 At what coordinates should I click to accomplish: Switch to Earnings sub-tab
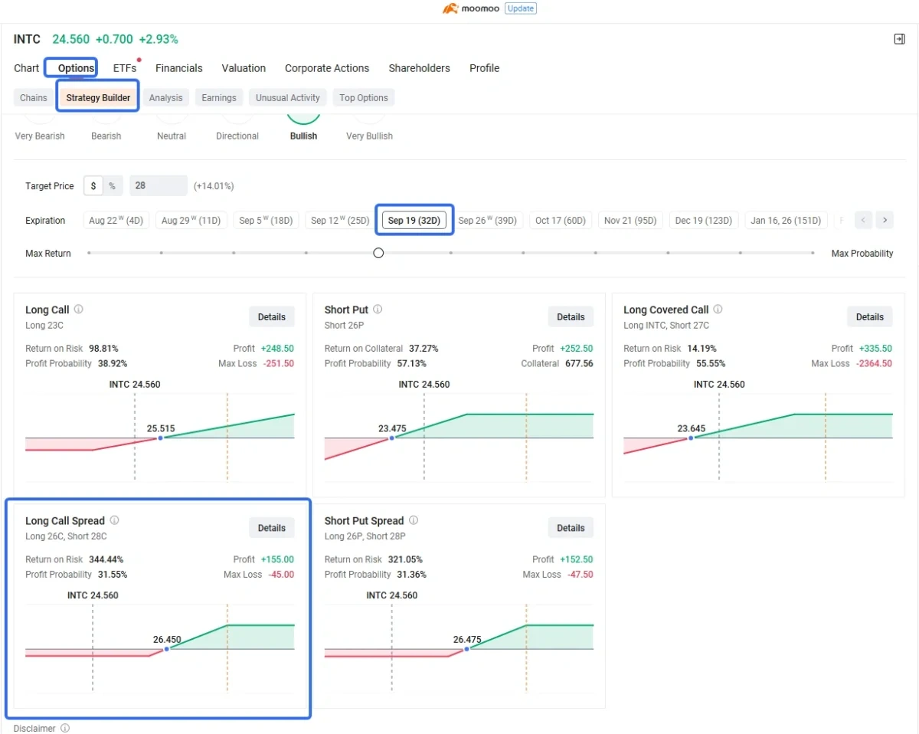(x=219, y=98)
